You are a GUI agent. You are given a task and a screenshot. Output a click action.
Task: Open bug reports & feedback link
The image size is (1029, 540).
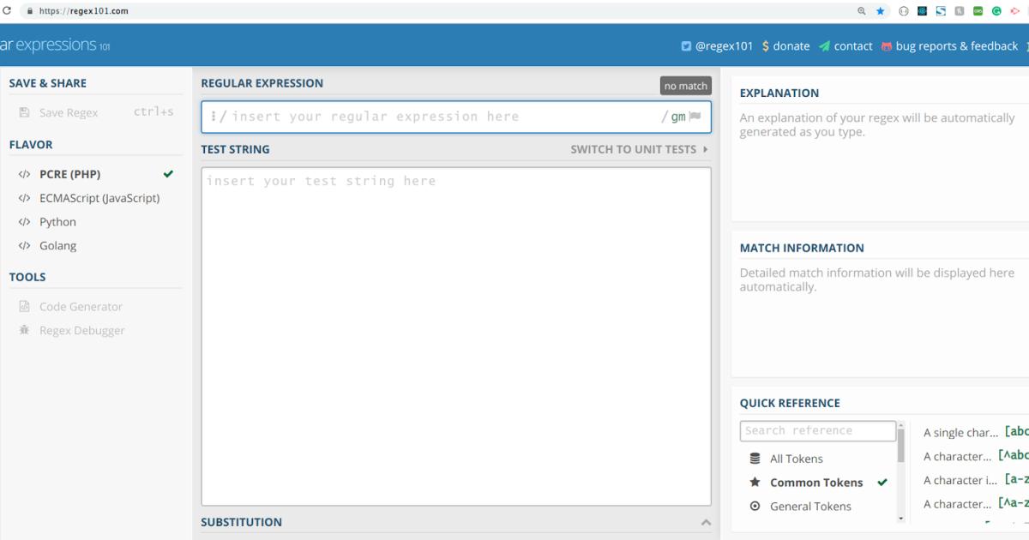pyautogui.click(x=957, y=46)
